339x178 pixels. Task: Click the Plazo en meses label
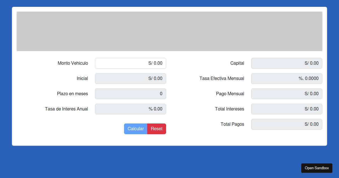72,94
